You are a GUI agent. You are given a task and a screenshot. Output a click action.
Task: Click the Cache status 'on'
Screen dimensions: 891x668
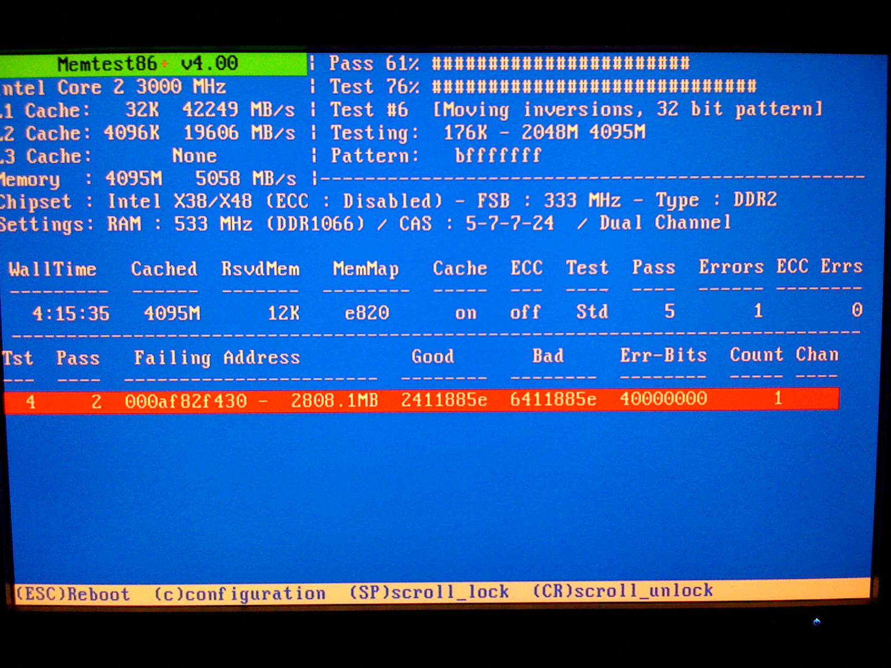466,313
